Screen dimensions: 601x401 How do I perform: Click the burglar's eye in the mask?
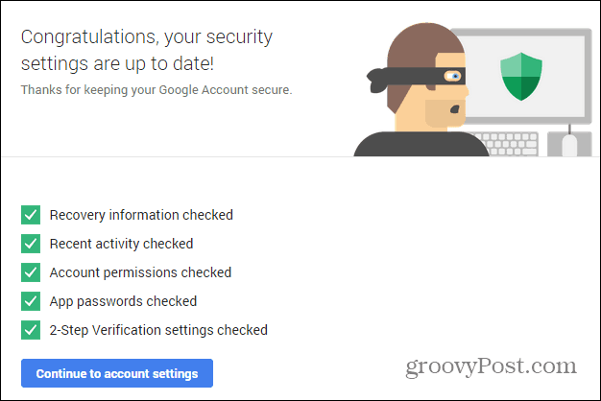453,76
